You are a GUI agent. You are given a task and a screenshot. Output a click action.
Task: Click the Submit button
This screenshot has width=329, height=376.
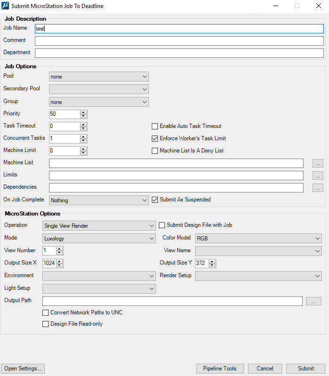(306, 368)
